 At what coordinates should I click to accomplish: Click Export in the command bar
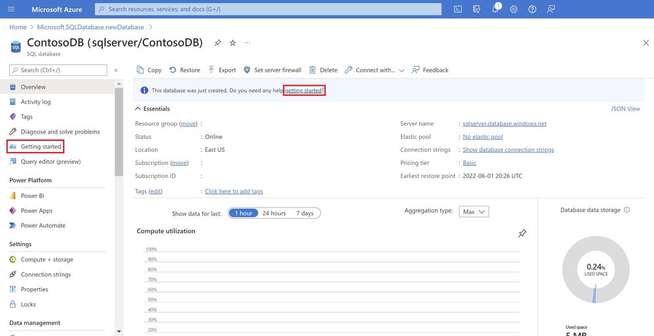pos(222,70)
